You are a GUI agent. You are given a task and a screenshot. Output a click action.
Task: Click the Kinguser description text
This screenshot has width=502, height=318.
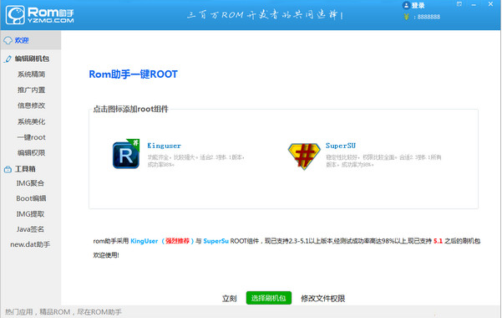(x=196, y=161)
